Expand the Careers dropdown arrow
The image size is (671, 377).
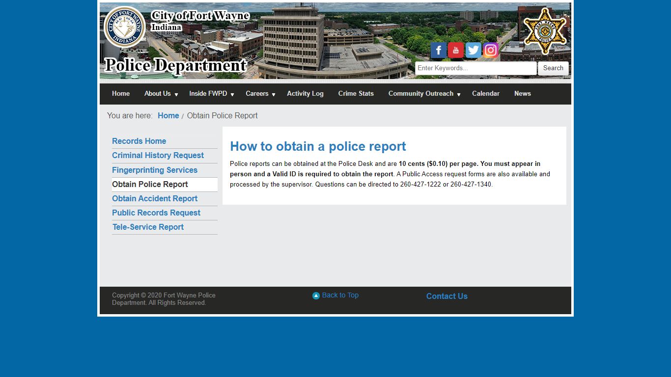tap(274, 94)
